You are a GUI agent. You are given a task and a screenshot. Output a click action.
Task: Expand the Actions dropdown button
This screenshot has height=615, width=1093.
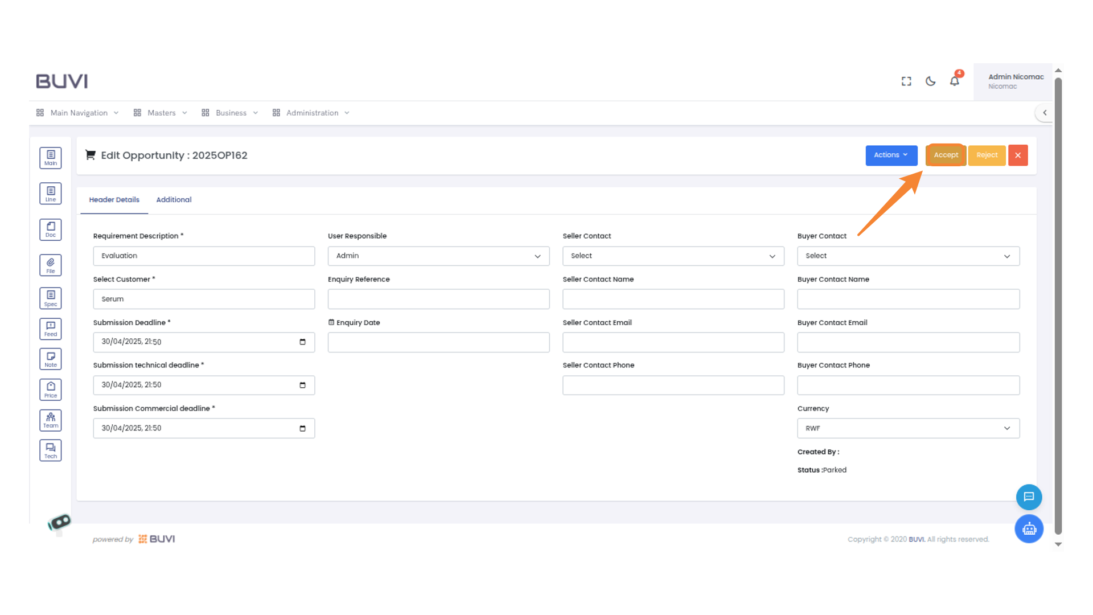tap(891, 155)
